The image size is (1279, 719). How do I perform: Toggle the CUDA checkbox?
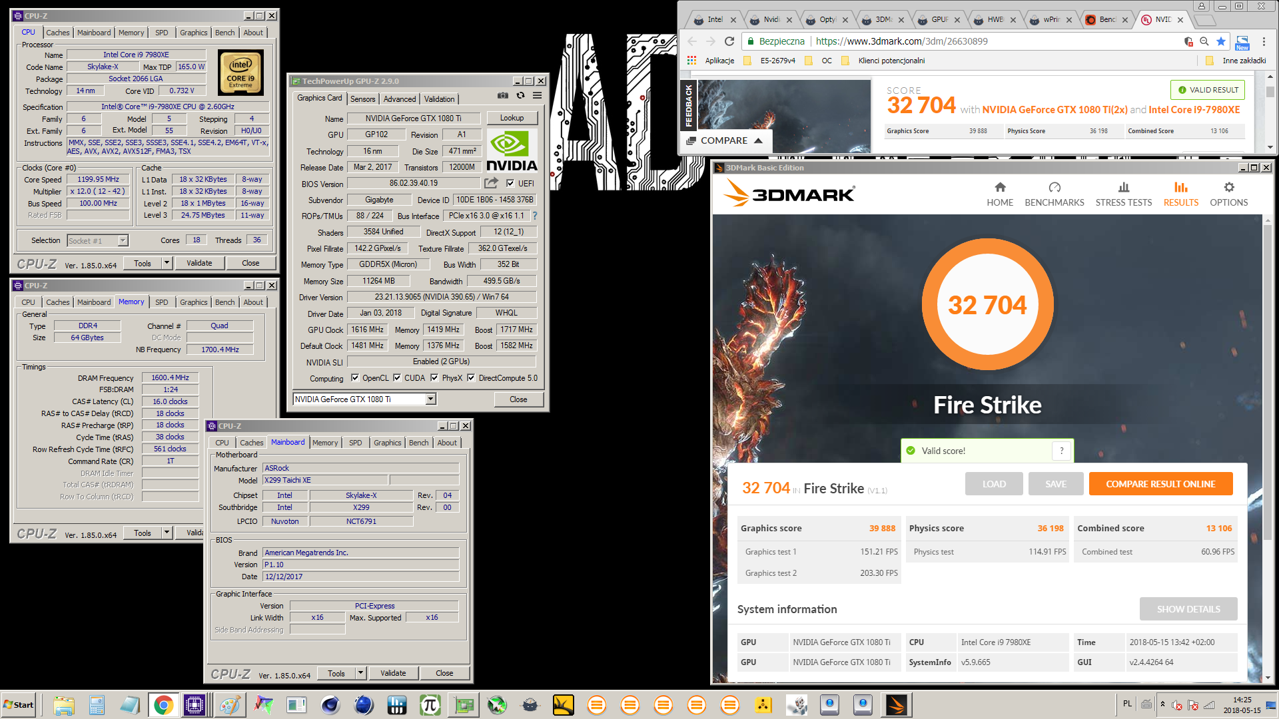[397, 378]
